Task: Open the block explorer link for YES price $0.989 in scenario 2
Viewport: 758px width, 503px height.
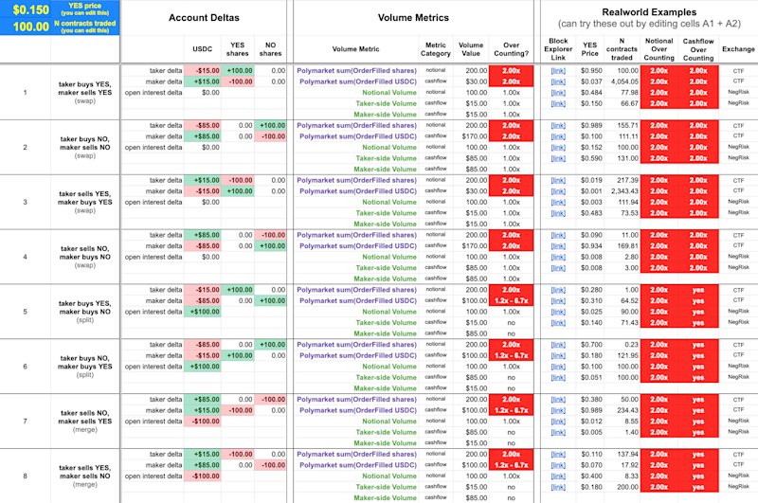Action: [558, 126]
